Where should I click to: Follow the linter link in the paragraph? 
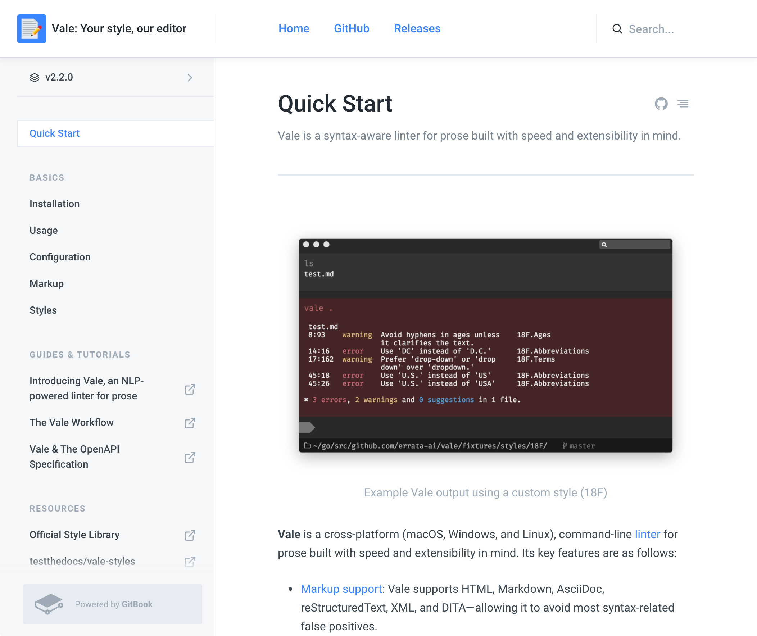[x=647, y=534]
